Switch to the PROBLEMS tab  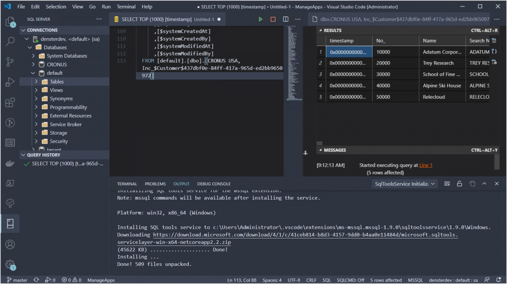[x=155, y=184]
